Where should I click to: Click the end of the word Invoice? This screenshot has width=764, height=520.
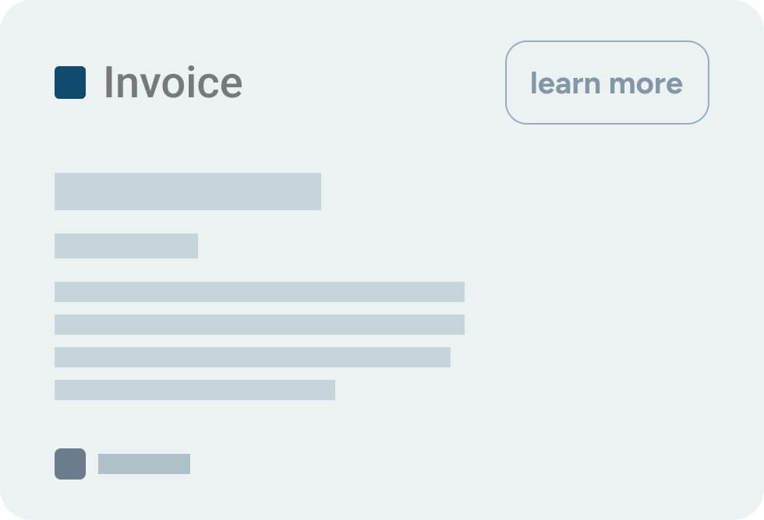pyautogui.click(x=231, y=84)
